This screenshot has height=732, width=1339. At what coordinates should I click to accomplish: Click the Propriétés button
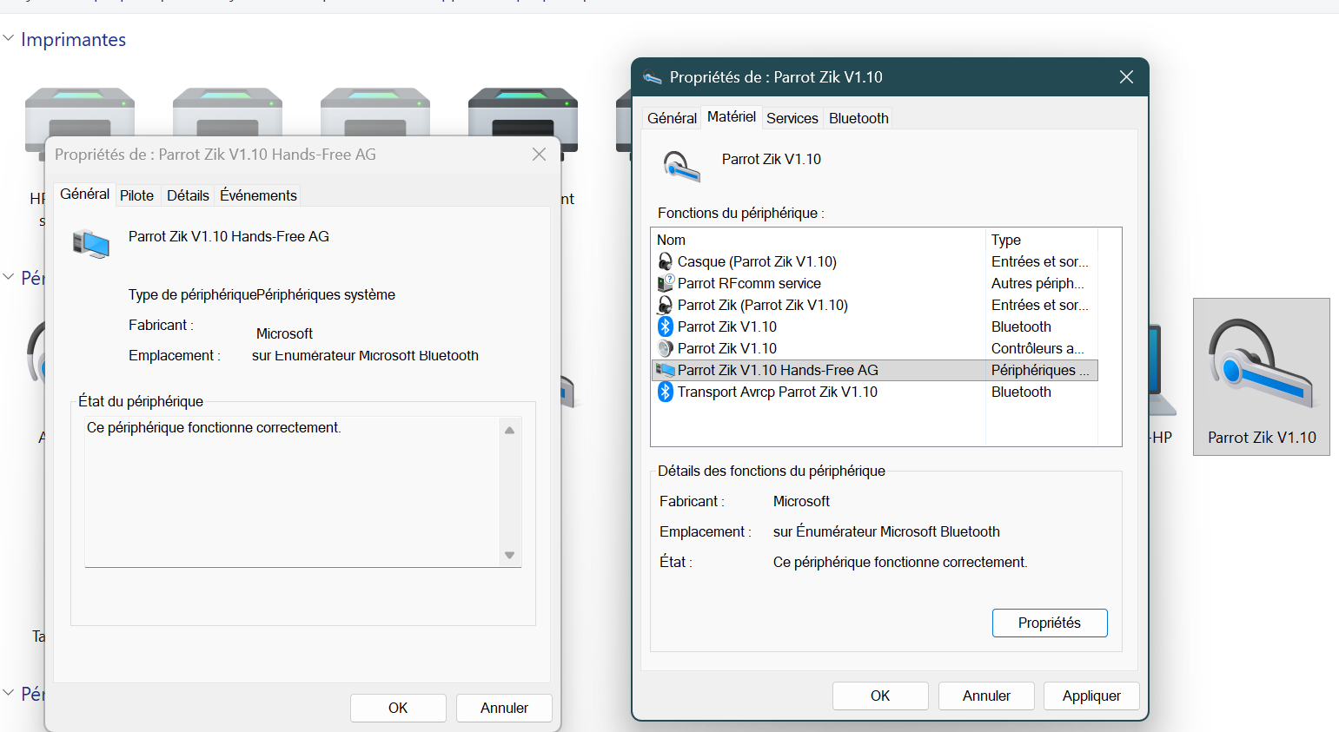tap(1050, 623)
